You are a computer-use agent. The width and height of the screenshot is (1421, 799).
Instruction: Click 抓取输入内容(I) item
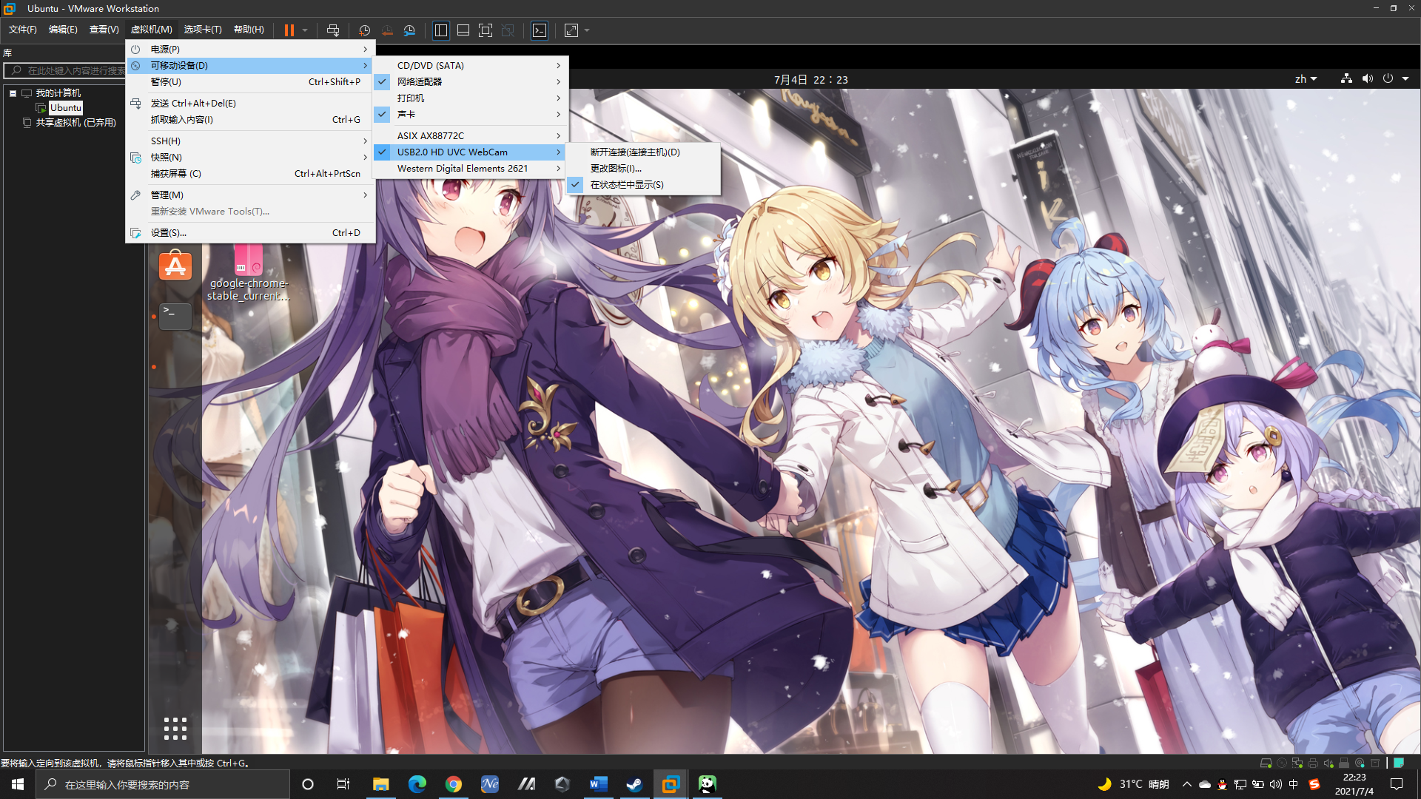(x=250, y=119)
